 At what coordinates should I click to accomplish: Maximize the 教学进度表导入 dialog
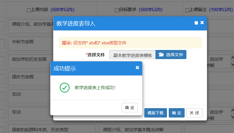196,23
